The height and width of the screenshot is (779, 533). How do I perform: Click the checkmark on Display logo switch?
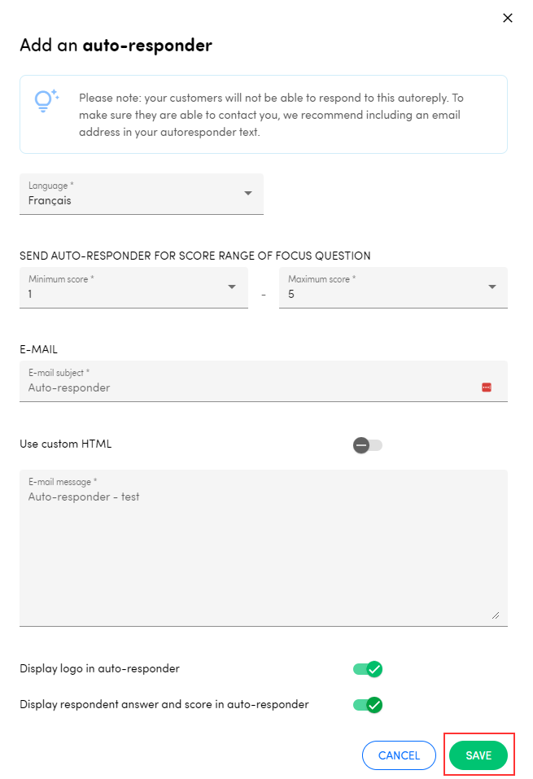pos(374,669)
